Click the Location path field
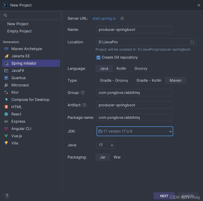 [147, 42]
